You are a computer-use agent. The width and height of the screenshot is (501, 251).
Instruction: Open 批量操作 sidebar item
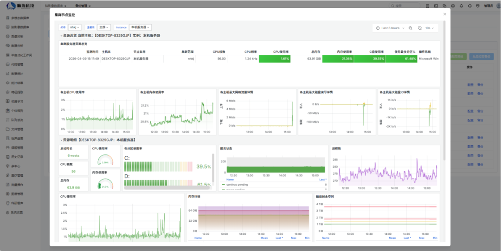[x=17, y=185]
